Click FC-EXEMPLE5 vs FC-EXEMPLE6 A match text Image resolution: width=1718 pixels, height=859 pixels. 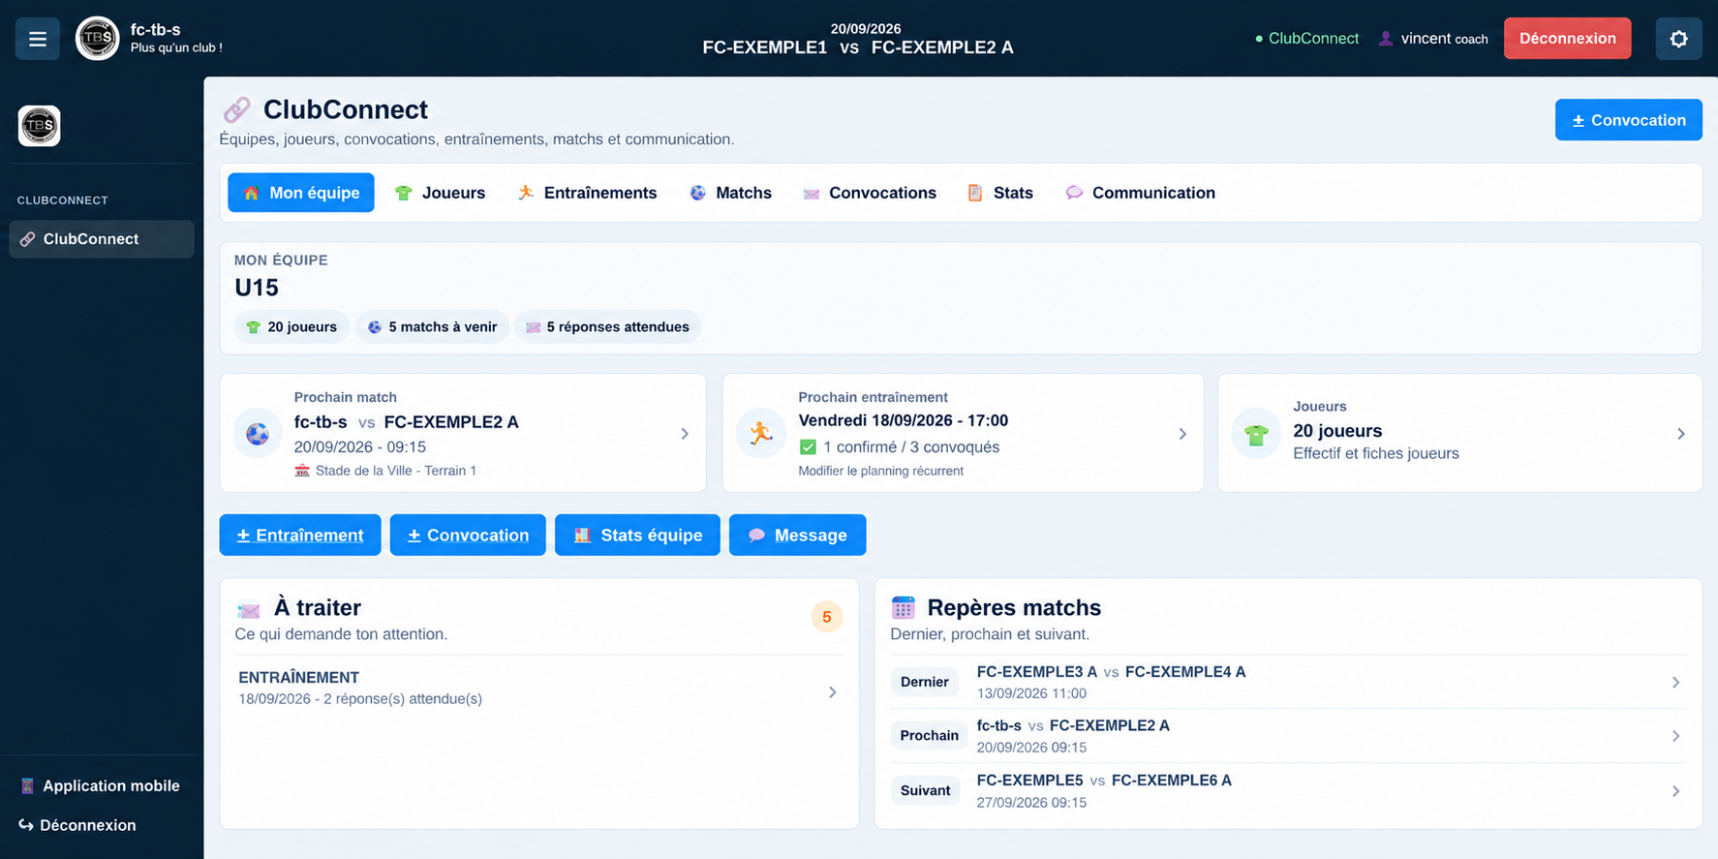click(1104, 781)
